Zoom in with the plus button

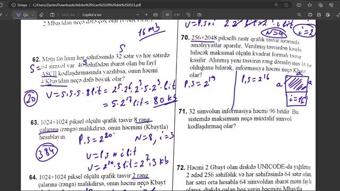coord(146,15)
